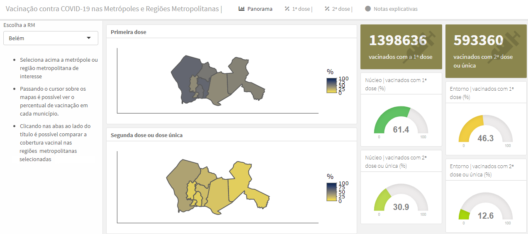Click the Núcleo 2ª dose gauge showing 30.9

coord(401,198)
